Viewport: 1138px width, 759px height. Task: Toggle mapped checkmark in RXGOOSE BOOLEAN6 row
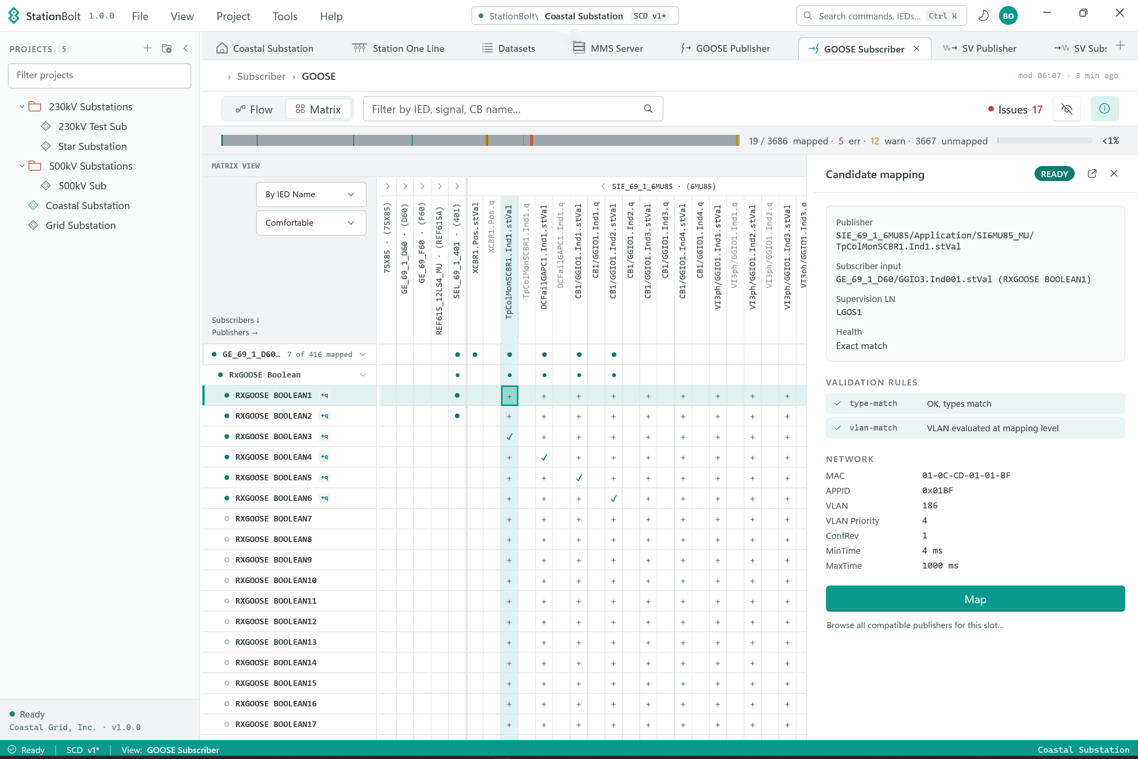(x=614, y=498)
